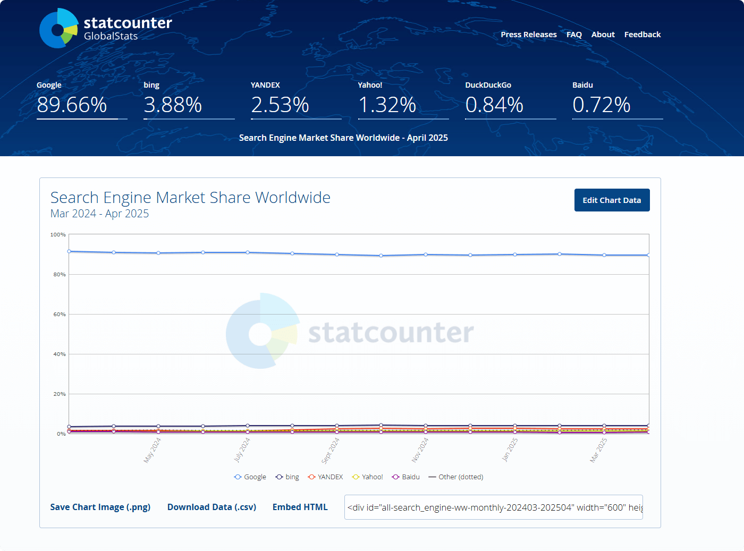Toggle Yahoo! series in chart legend
Viewport: 744px width, 551px height.
coord(368,477)
